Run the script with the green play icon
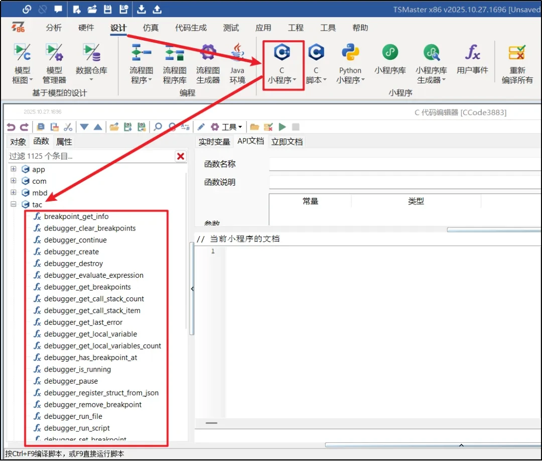This screenshot has height=461, width=542. pos(282,127)
